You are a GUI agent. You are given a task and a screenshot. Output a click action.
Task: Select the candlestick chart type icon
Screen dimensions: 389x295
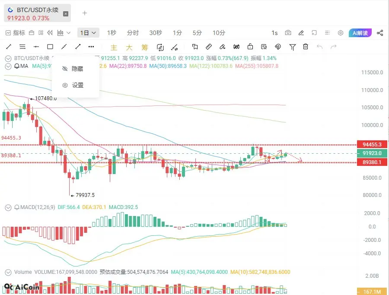pos(61,33)
